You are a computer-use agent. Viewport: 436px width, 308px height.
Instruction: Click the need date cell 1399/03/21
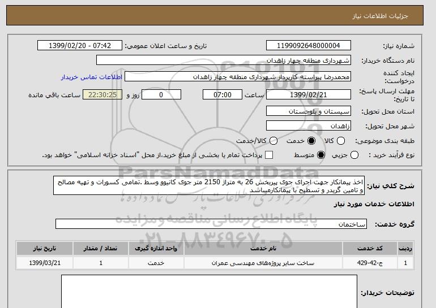coord(45,263)
